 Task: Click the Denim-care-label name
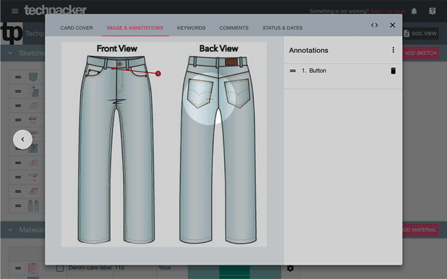coord(90,268)
